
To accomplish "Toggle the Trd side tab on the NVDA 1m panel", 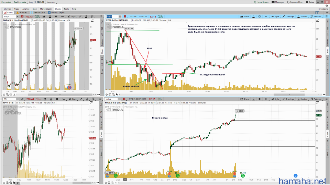I will 327,22.
